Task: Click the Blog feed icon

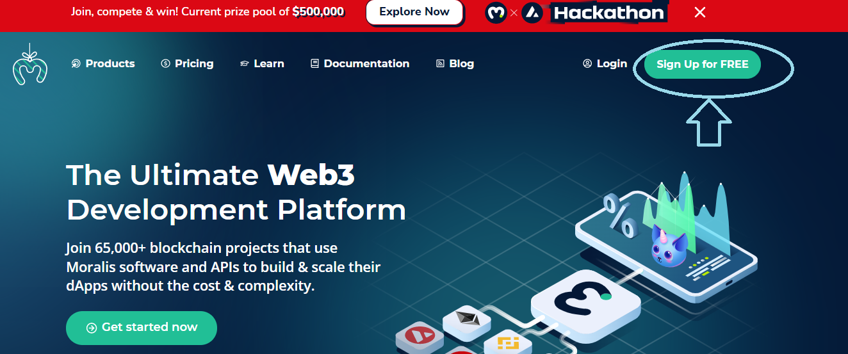Action: (440, 63)
